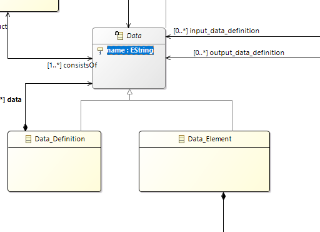Click the Data class title
The height and width of the screenshot is (232, 320).
click(134, 36)
